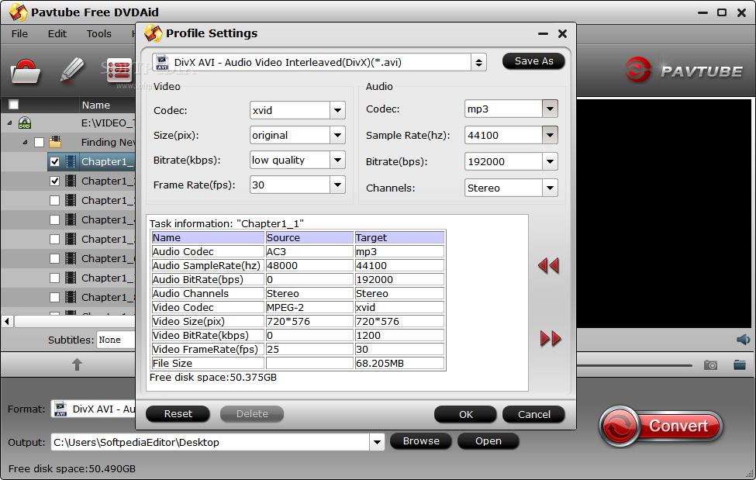Collapse the E:\VIDEO_TS disc tree node

pyautogui.click(x=9, y=123)
